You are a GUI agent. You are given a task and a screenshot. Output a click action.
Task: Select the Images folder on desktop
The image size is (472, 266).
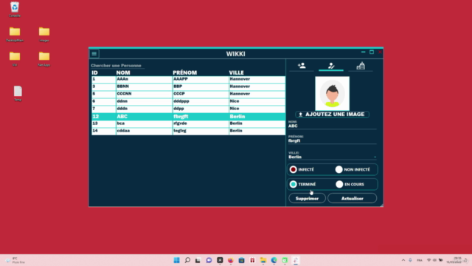[44, 34]
